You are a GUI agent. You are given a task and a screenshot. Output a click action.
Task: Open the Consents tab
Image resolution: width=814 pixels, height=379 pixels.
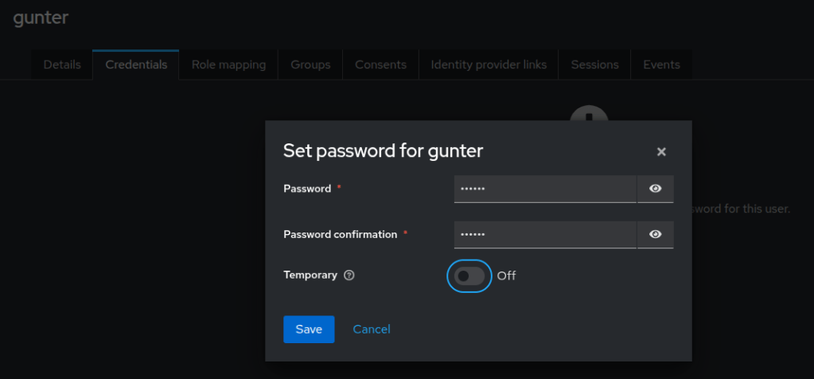click(380, 64)
